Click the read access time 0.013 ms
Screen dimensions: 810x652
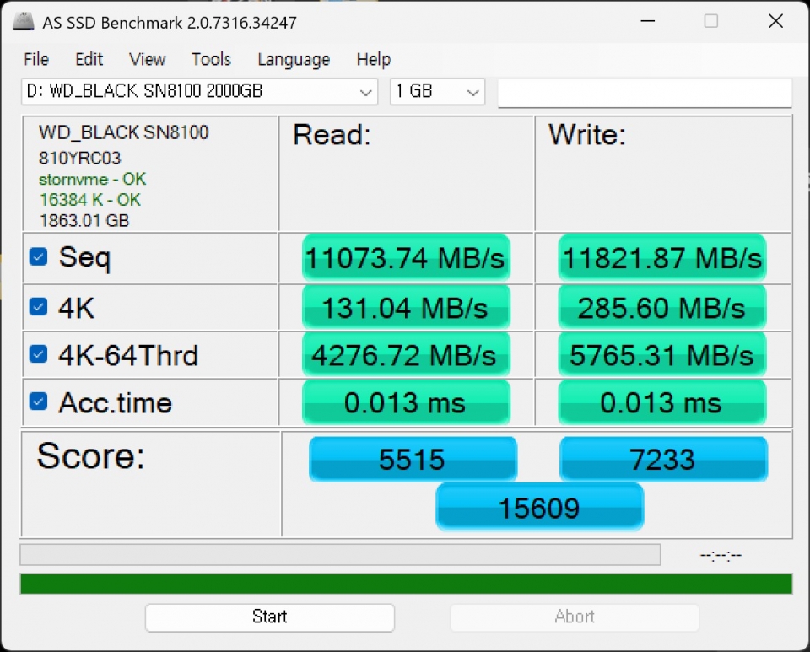click(406, 402)
